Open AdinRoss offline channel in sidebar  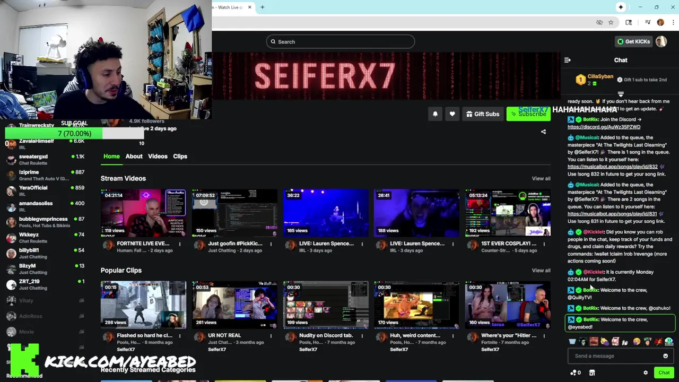pos(45,316)
